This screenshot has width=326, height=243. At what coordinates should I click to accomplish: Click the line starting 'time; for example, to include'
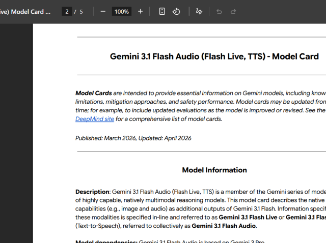(201, 110)
